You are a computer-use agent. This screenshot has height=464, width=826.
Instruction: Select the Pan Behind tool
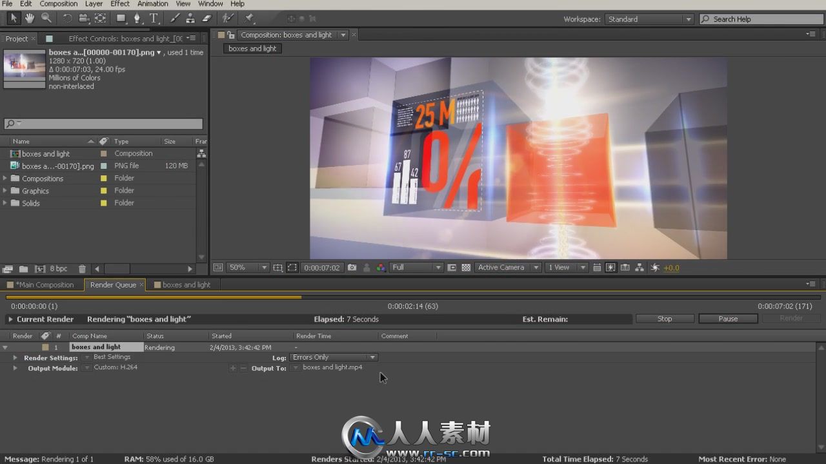click(x=101, y=19)
